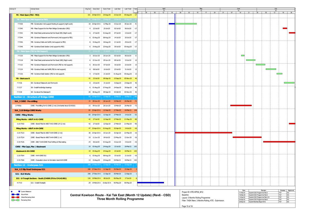
Task: Click the Late Finish column header
Action: [128, 9]
